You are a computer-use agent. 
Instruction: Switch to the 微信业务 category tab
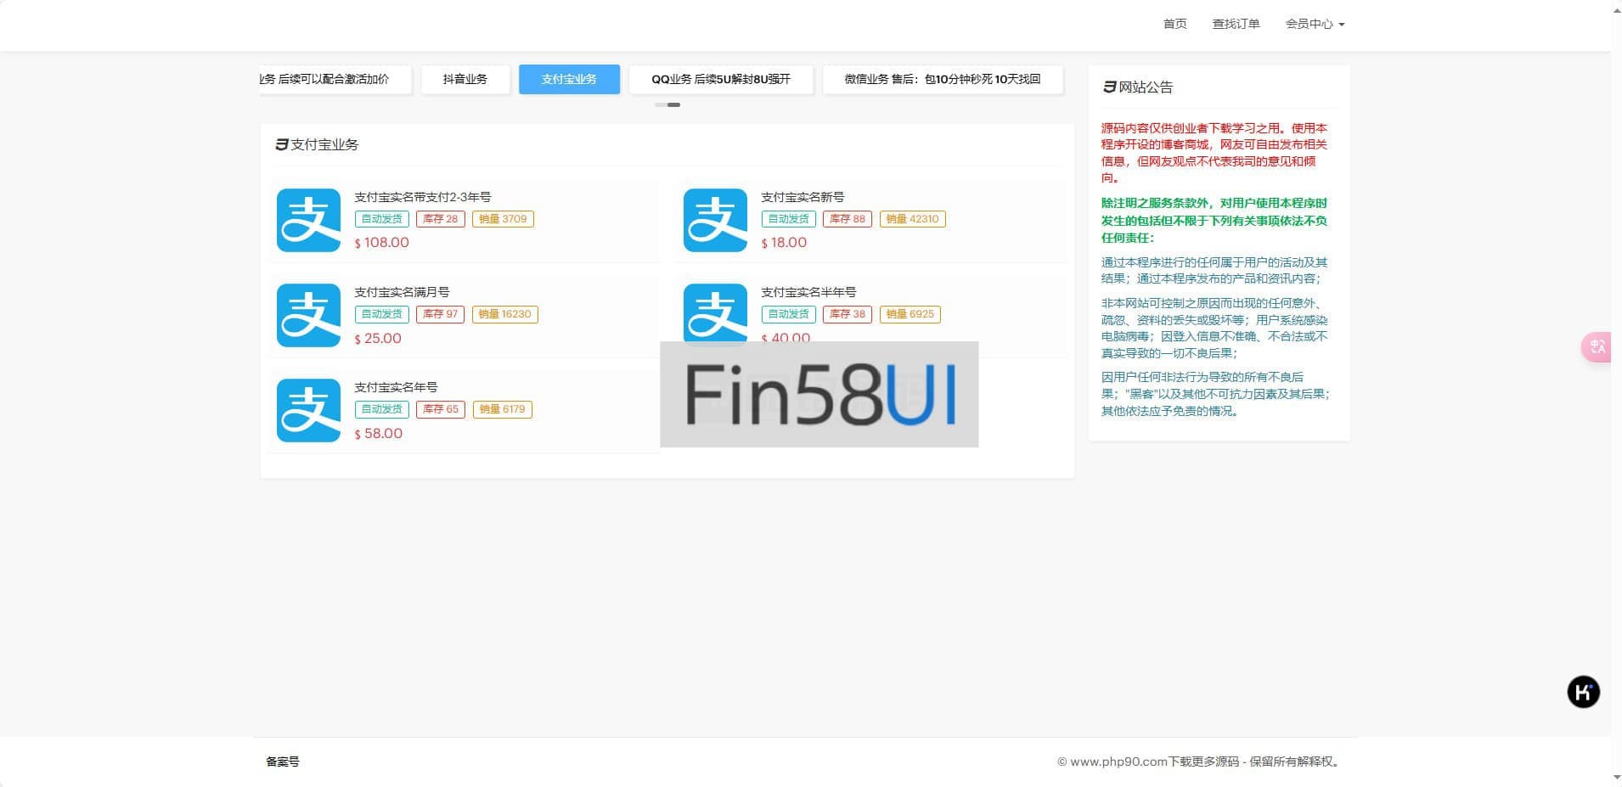point(942,79)
